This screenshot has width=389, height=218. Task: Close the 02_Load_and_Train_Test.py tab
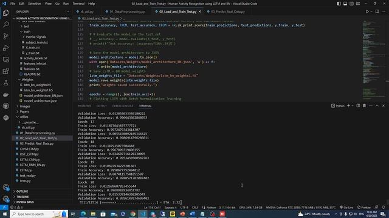tap(200, 12)
